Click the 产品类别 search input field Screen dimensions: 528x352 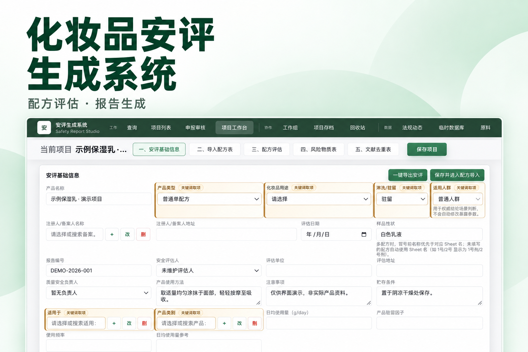click(186, 323)
